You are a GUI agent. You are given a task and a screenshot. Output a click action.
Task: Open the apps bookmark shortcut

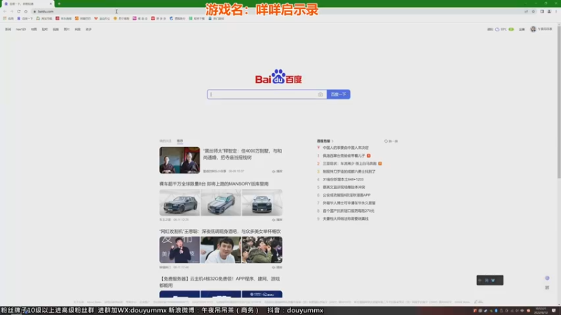tap(8, 18)
